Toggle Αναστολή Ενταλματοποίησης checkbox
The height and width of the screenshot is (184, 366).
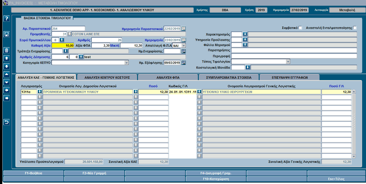pyautogui.click(x=355, y=28)
